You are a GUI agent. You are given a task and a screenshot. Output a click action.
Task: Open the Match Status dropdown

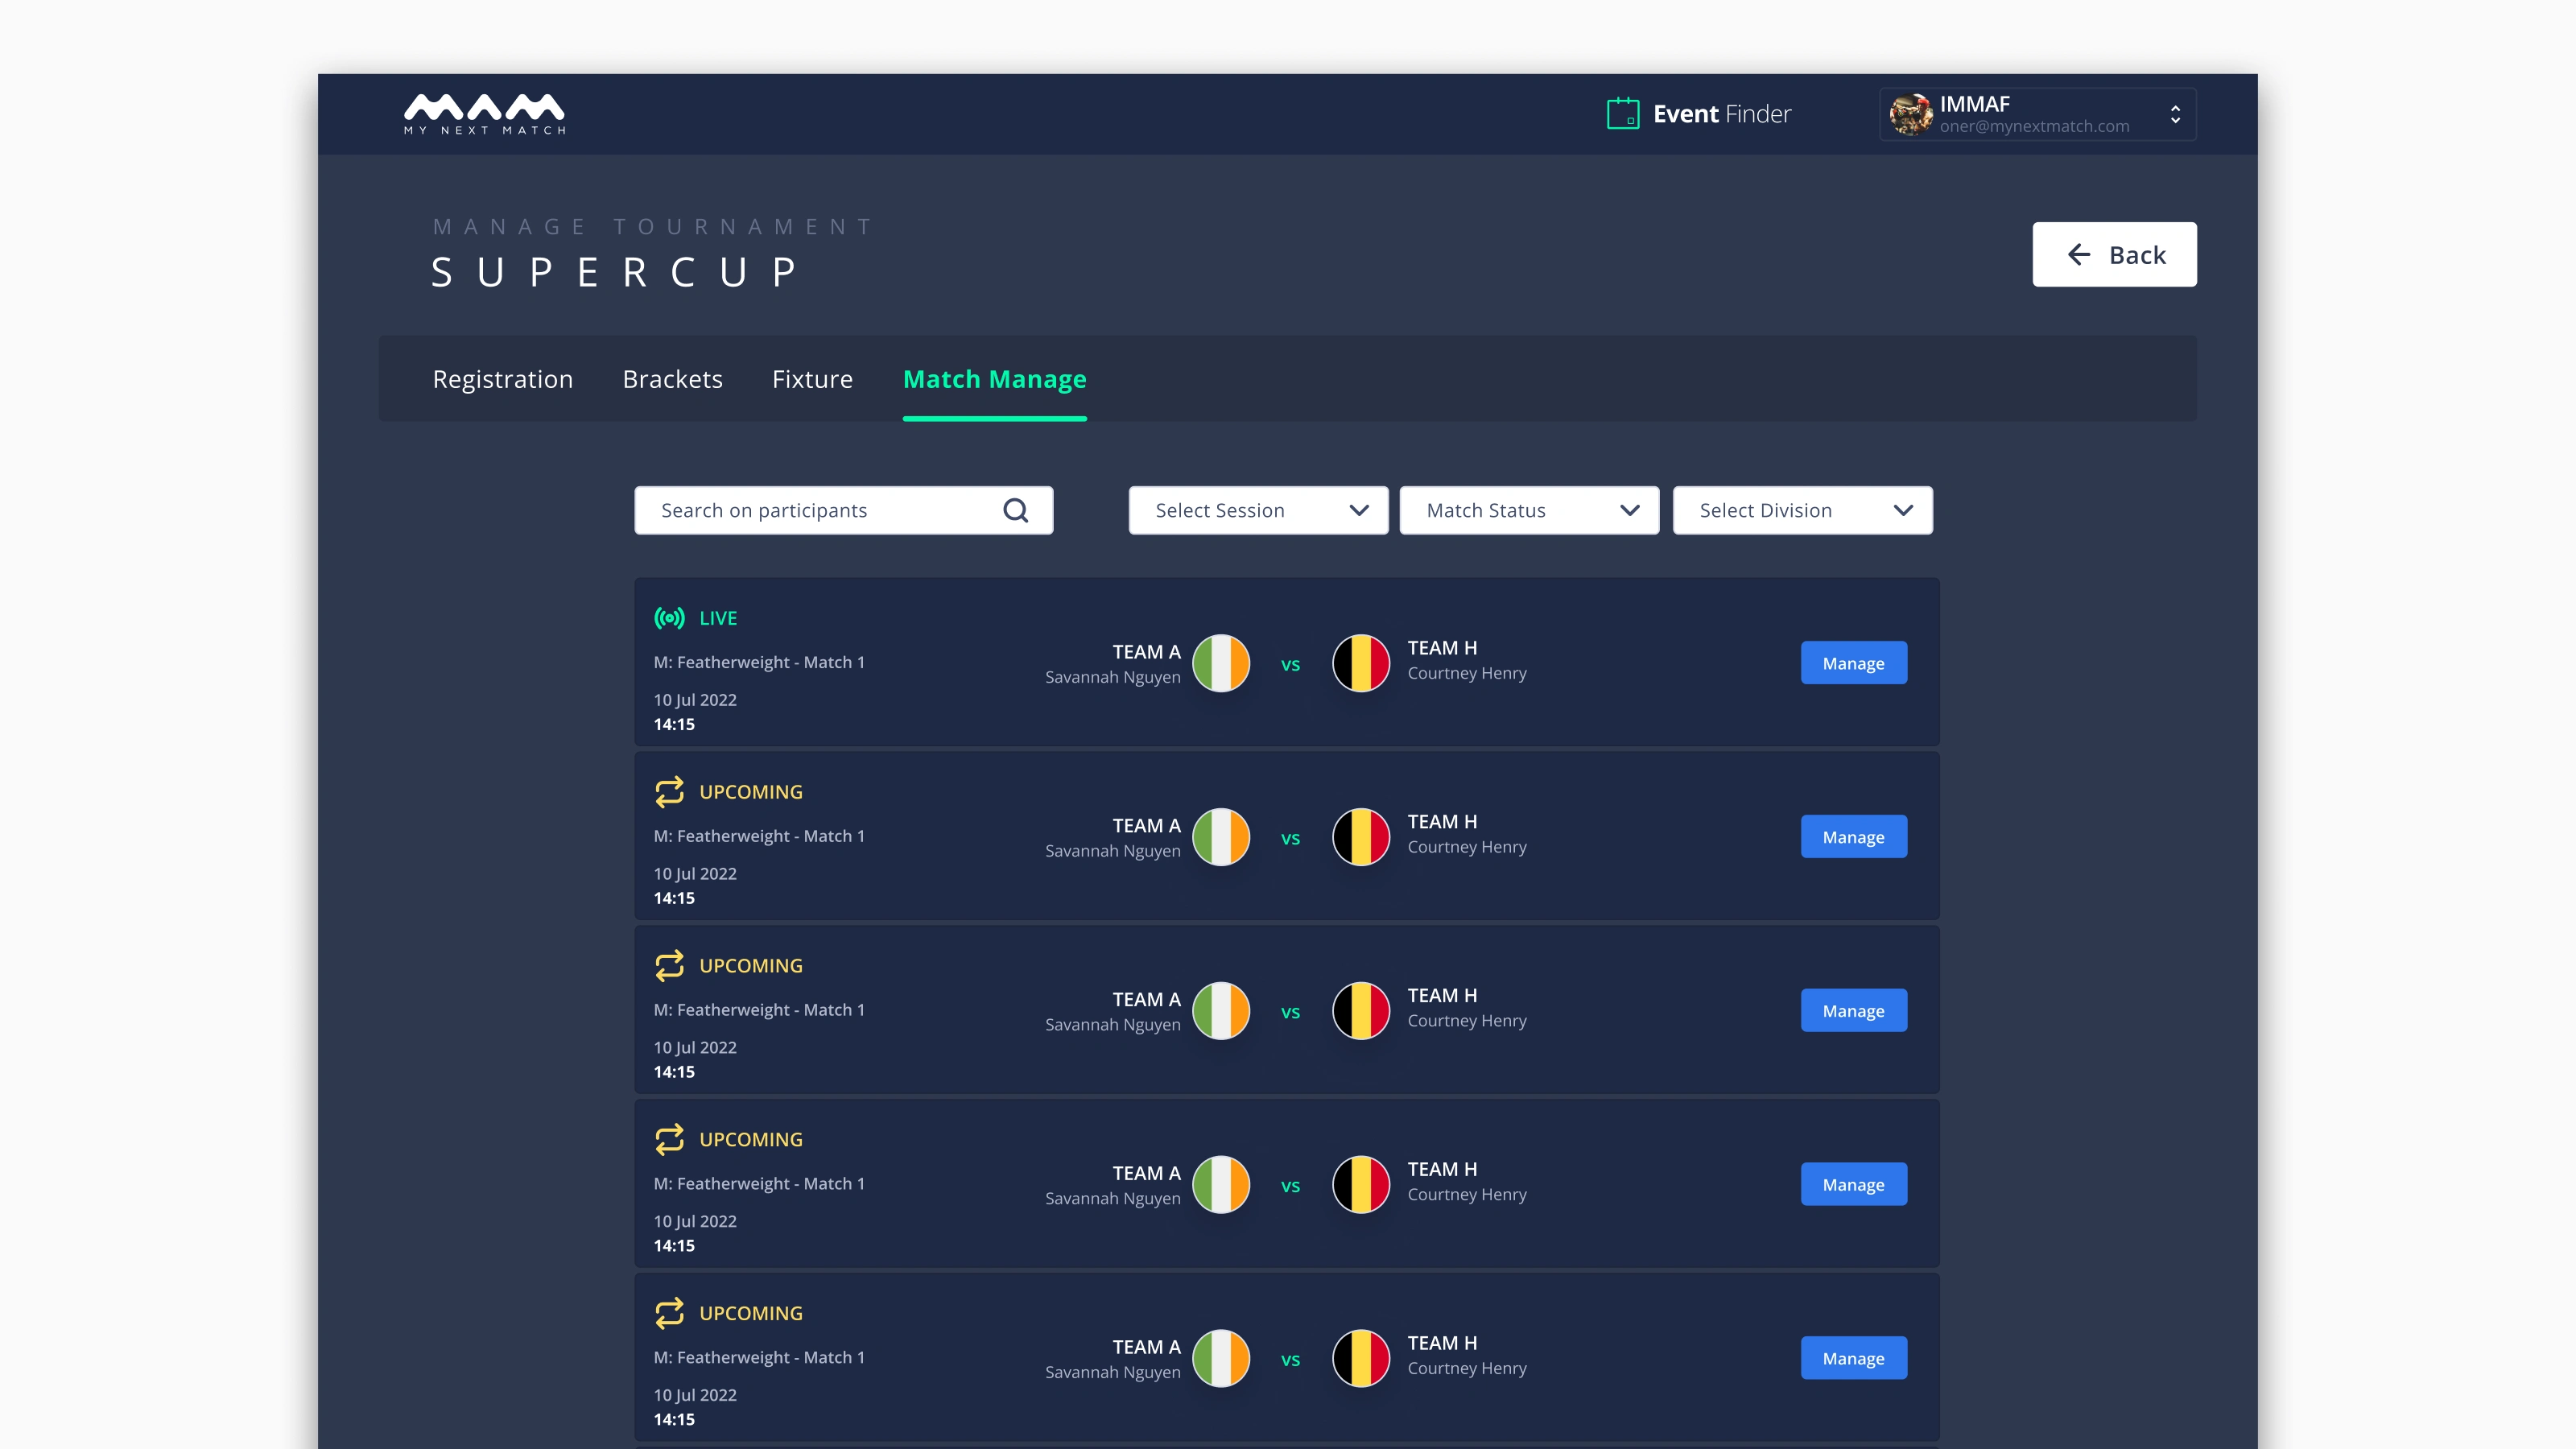point(1529,510)
